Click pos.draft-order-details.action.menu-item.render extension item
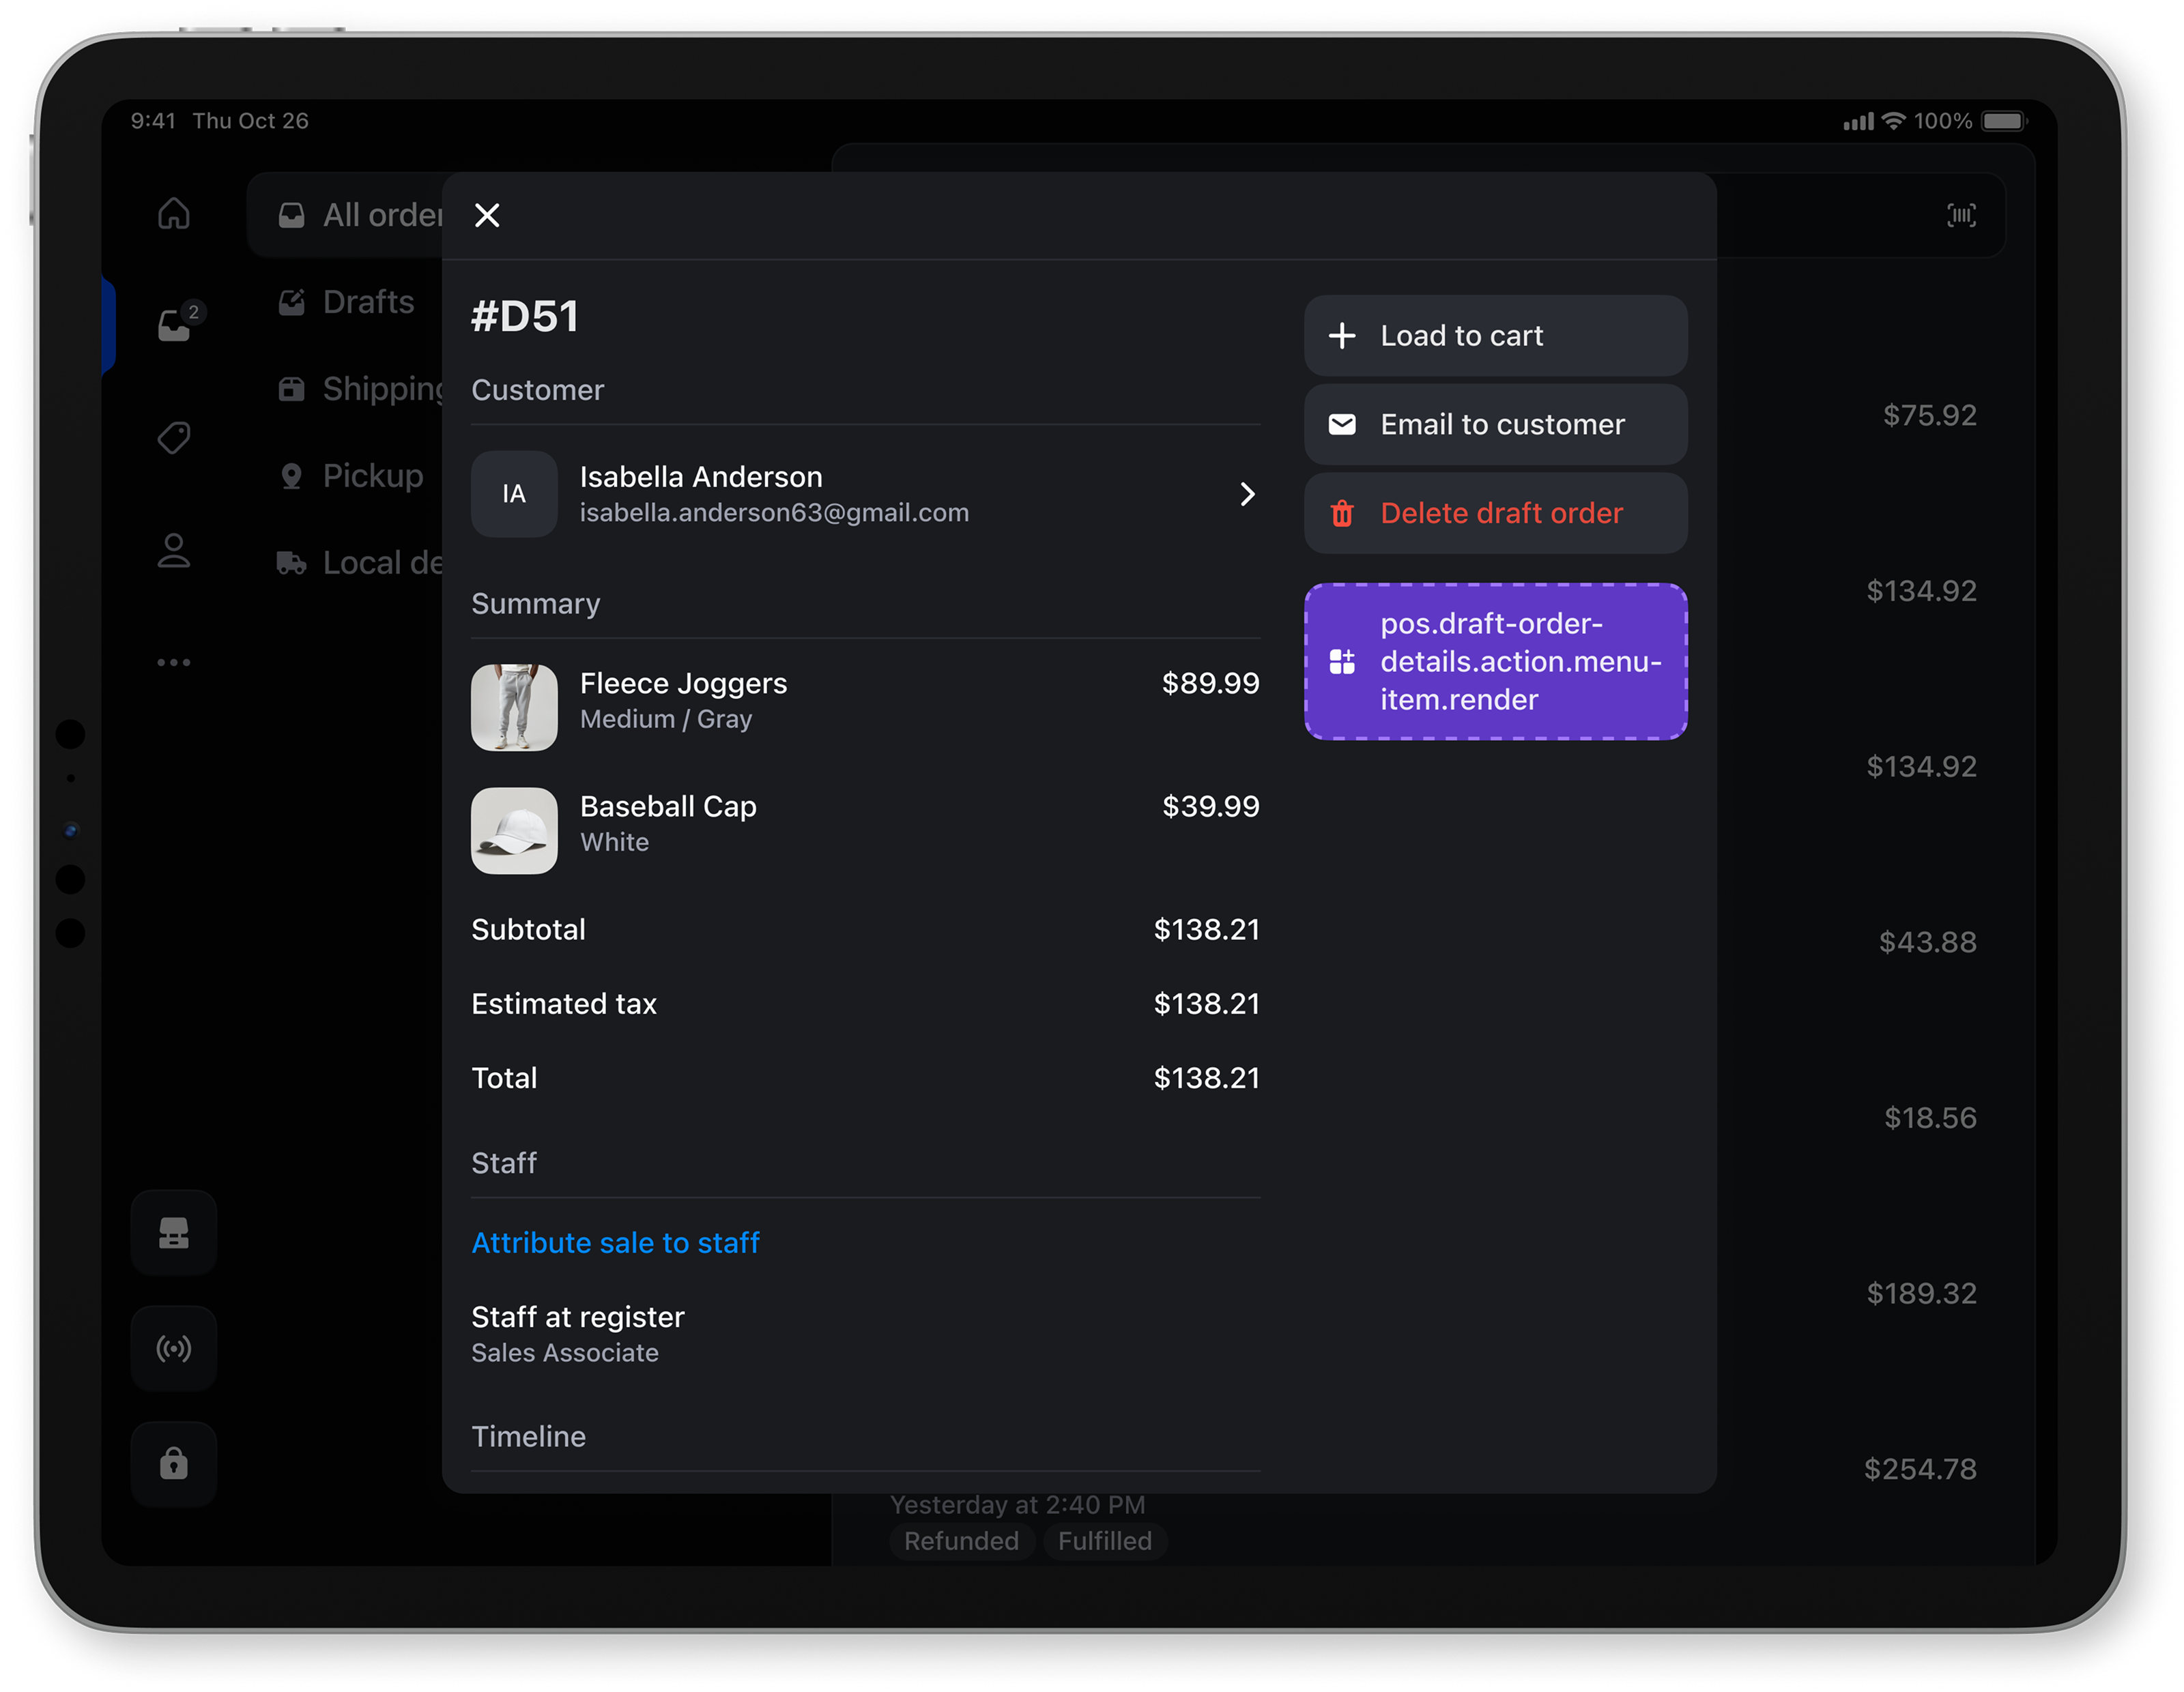Screen dimensions: 2184x1692 point(1496,662)
